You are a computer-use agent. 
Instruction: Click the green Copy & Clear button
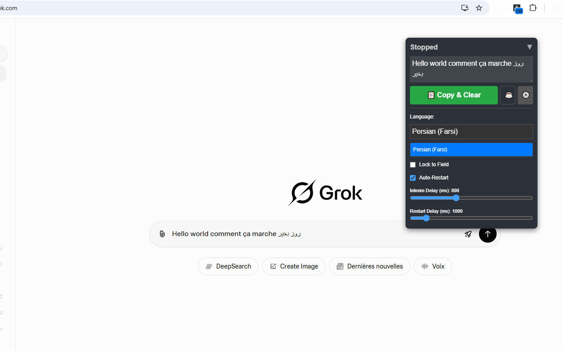[x=454, y=95]
